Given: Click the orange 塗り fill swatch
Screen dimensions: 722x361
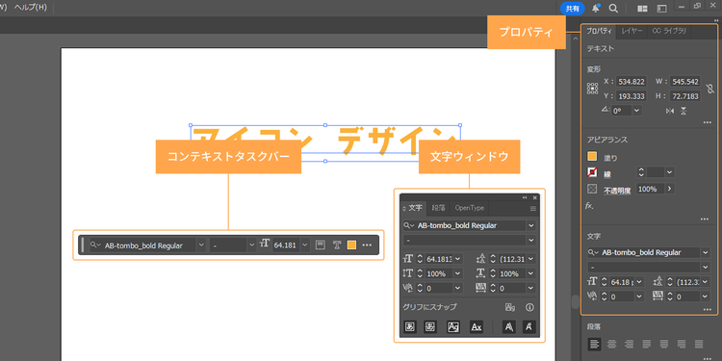Looking at the screenshot, I should point(592,157).
